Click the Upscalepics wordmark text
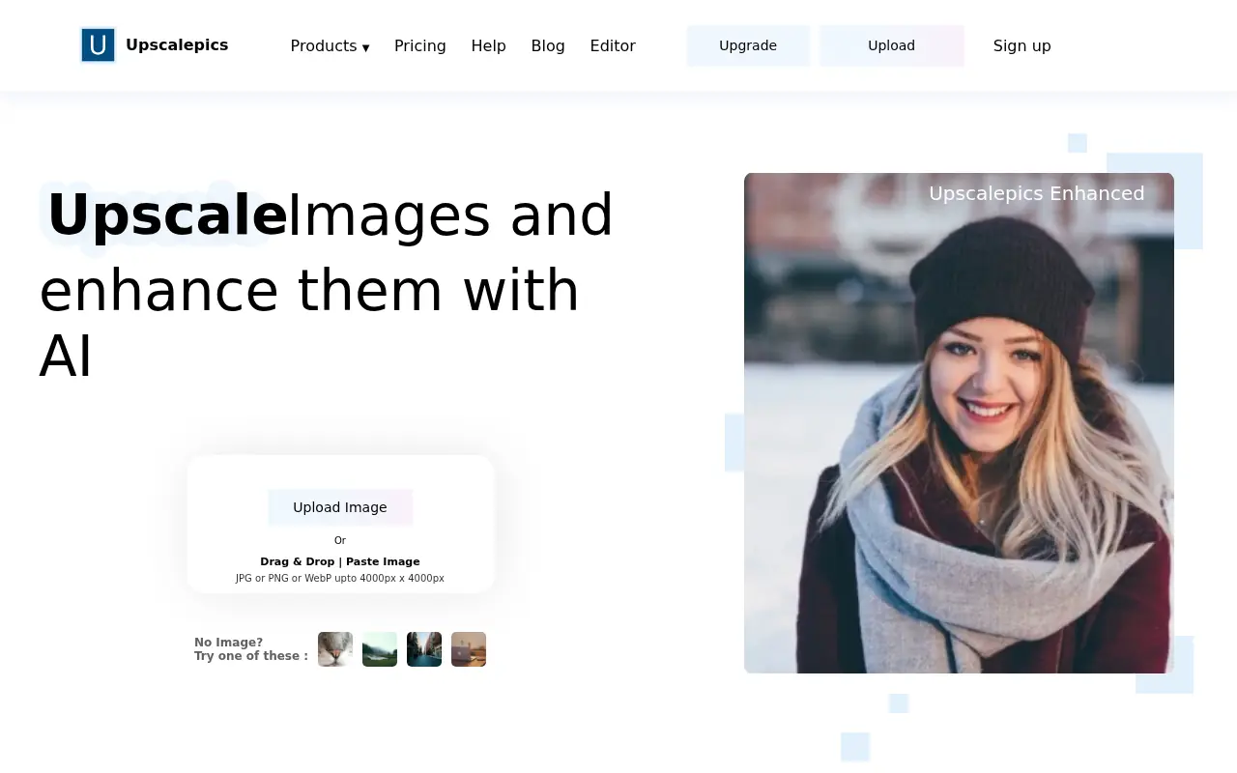The width and height of the screenshot is (1237, 773). coord(177,44)
